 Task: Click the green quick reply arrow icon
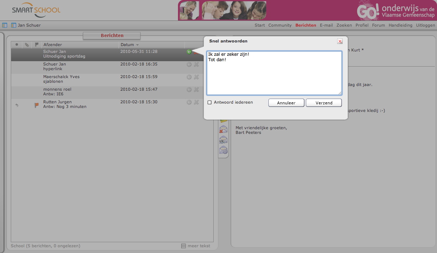tap(189, 52)
